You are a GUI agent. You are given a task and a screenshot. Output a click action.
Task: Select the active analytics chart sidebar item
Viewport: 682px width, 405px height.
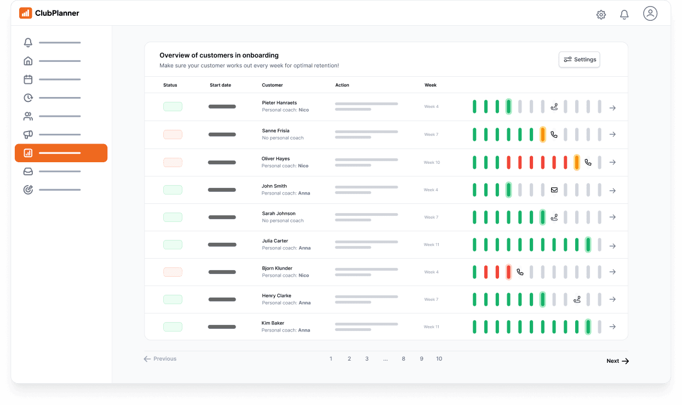[61, 153]
